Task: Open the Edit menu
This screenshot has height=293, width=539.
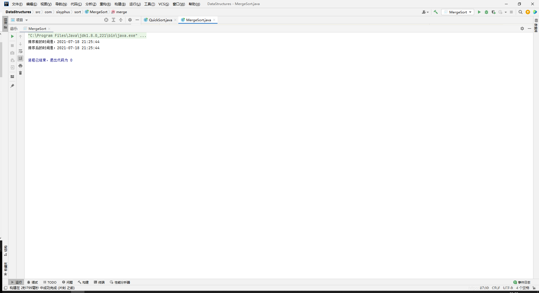Action: tap(32, 4)
